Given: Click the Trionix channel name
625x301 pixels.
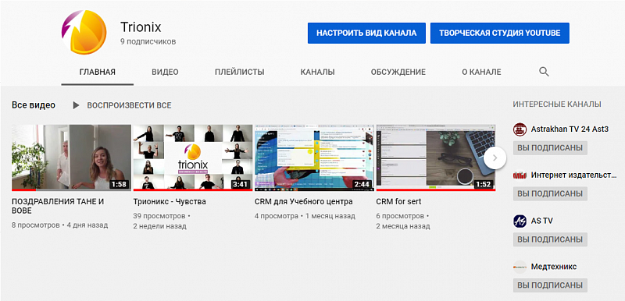Looking at the screenshot, I should click(x=141, y=27).
